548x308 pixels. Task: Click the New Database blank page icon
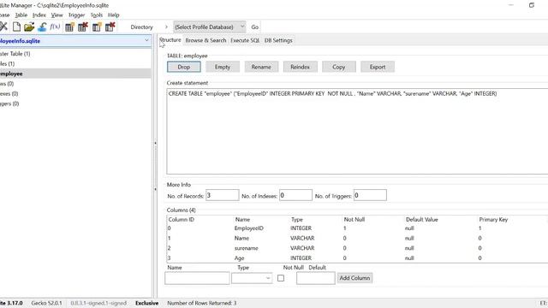coord(16,27)
